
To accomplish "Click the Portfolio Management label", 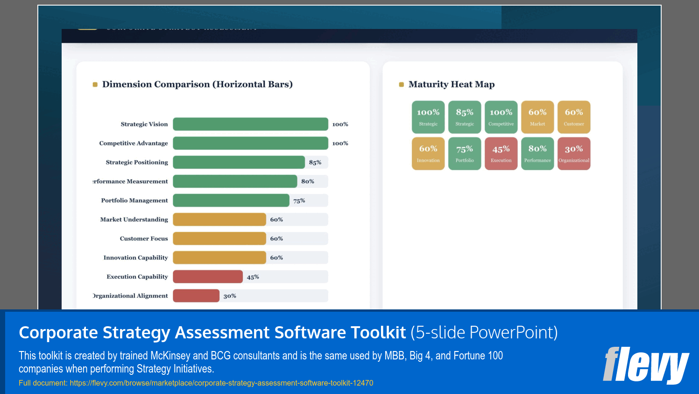I will [x=134, y=201].
